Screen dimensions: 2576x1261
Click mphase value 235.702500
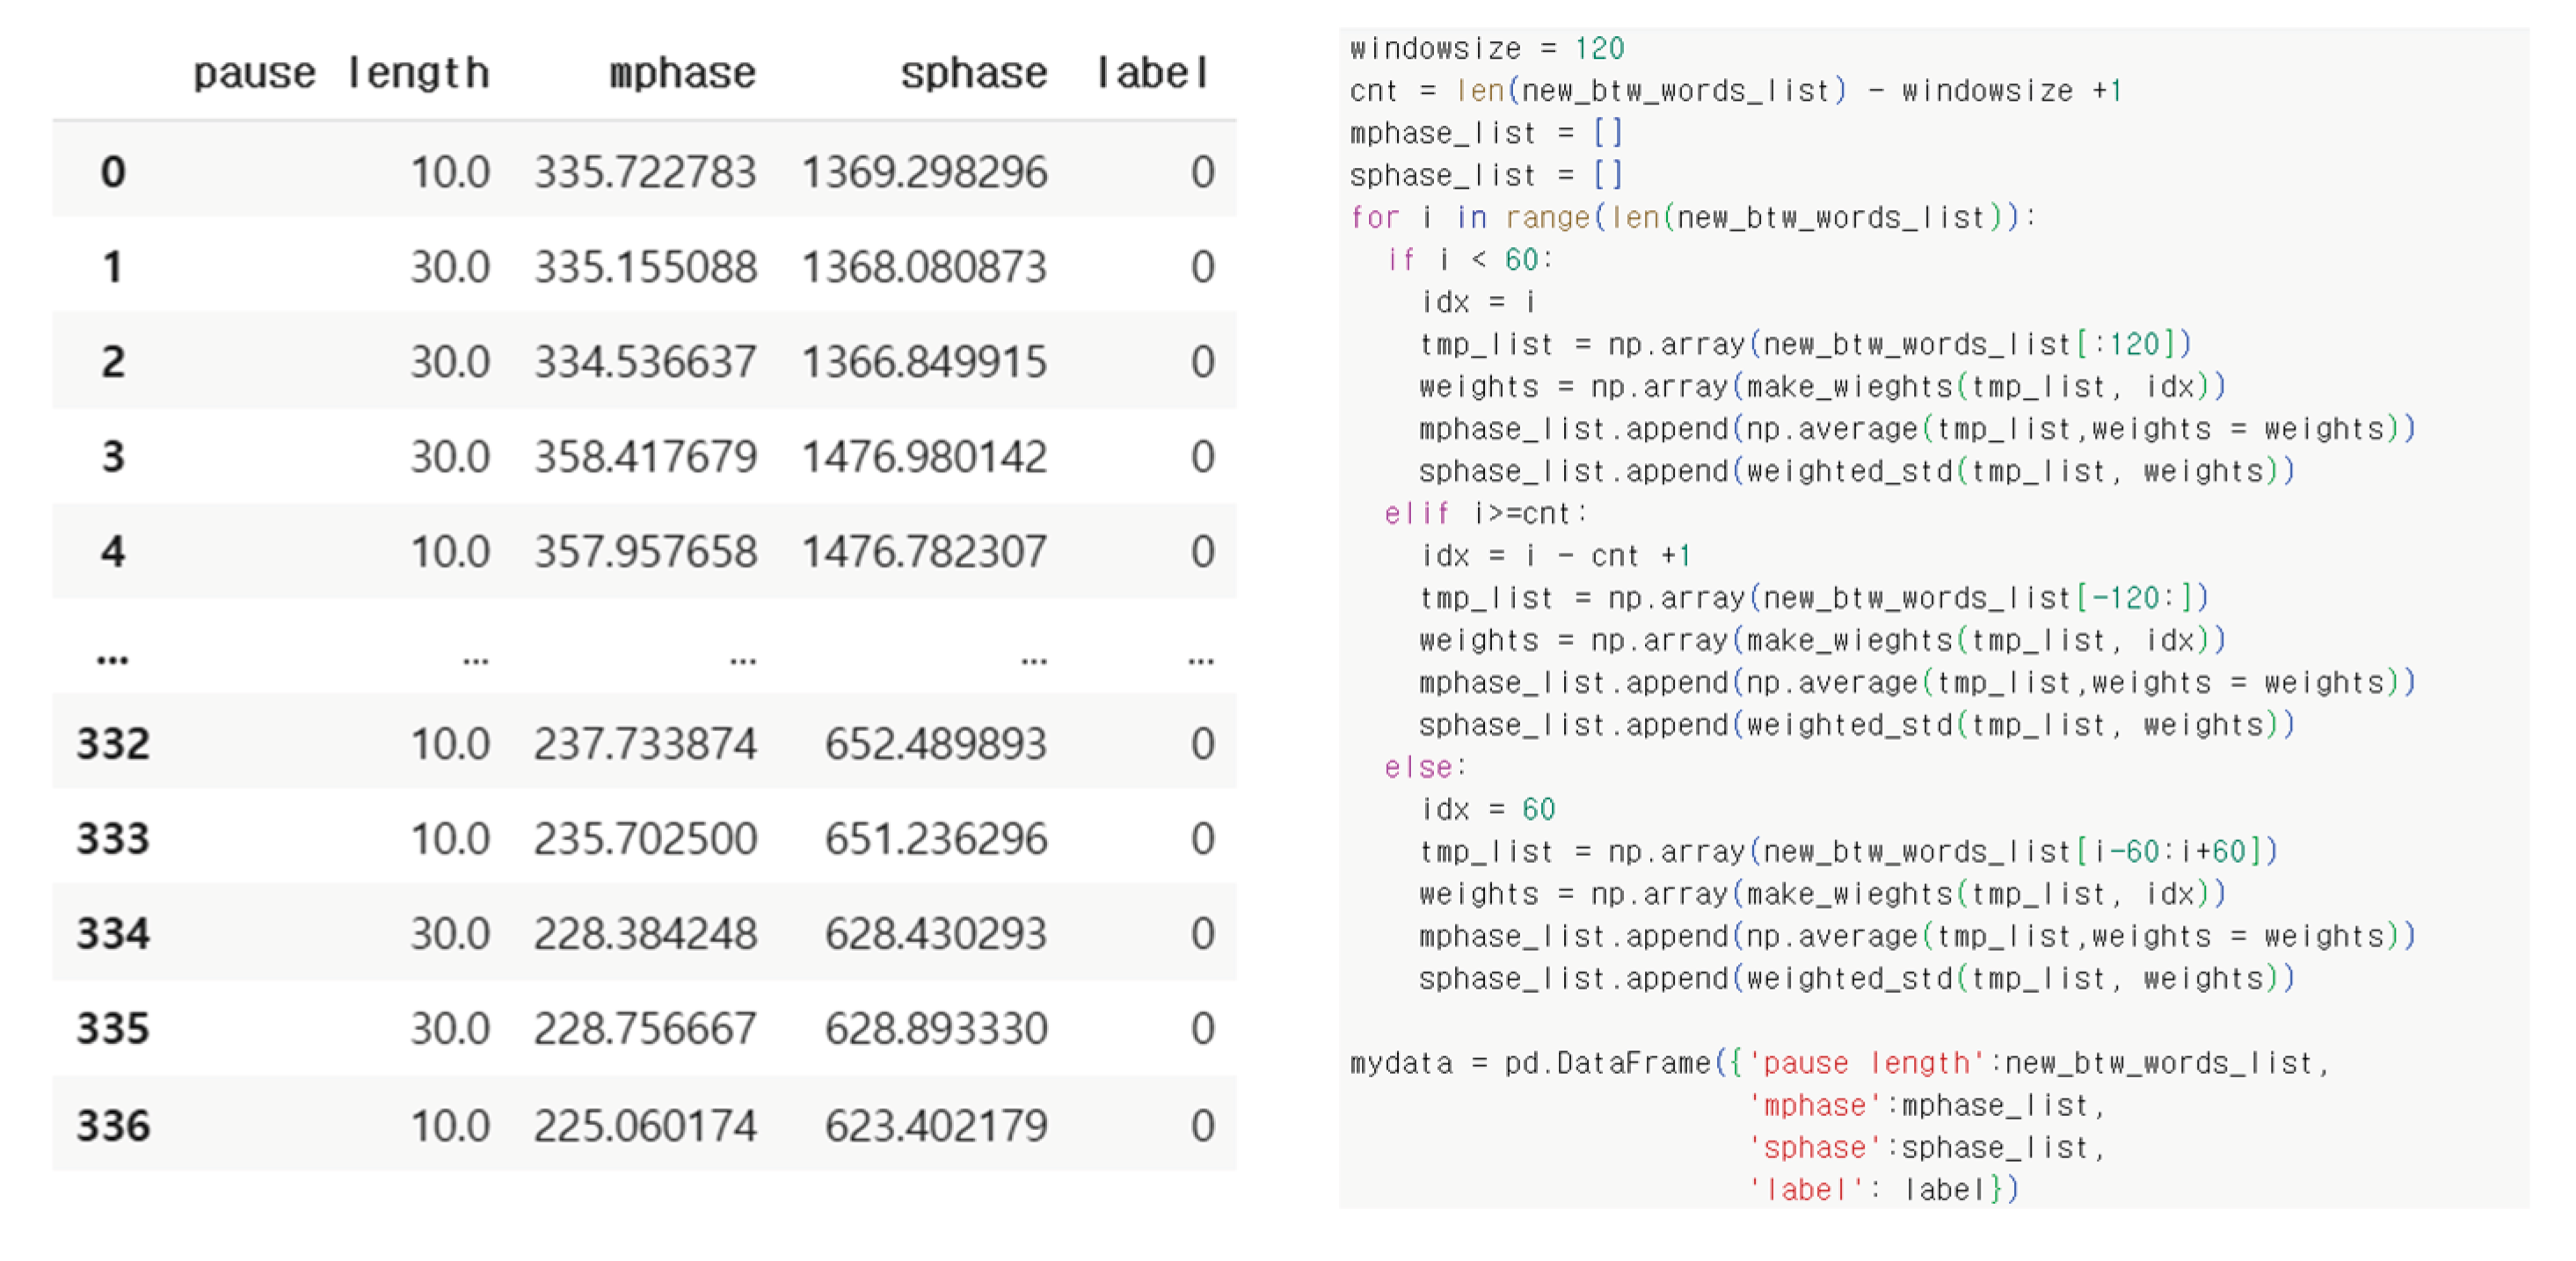click(x=645, y=838)
